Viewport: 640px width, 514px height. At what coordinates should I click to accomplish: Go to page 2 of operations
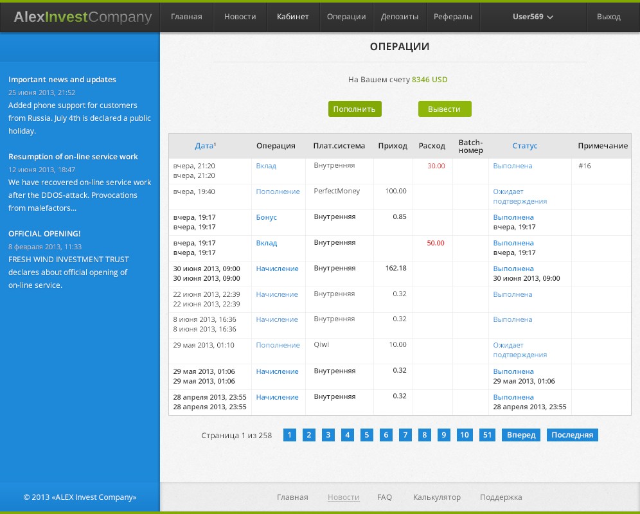(x=308, y=434)
